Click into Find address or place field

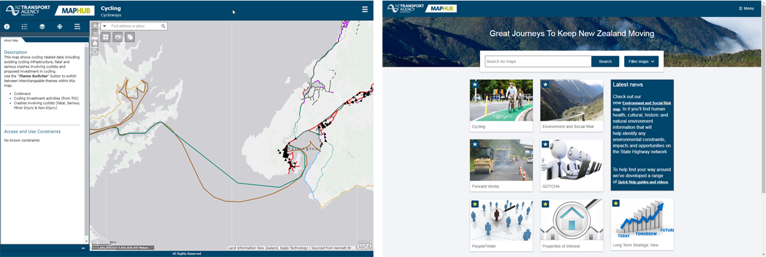[135, 26]
